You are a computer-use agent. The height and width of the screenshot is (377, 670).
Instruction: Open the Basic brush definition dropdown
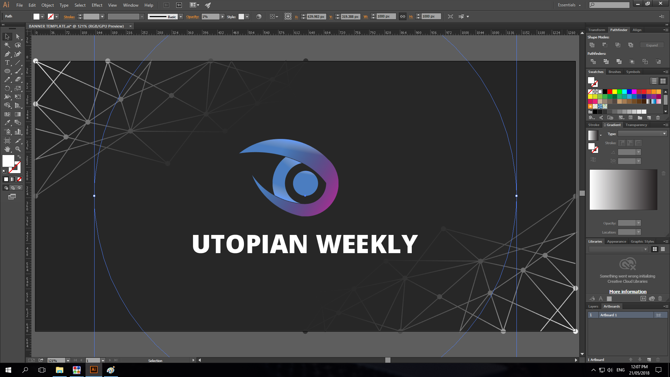click(181, 17)
